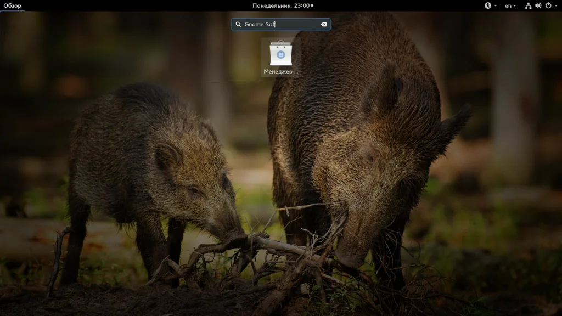Click the blue grid emblem on bag icon
Viewport: 562px width, 316px height.
(x=280, y=55)
